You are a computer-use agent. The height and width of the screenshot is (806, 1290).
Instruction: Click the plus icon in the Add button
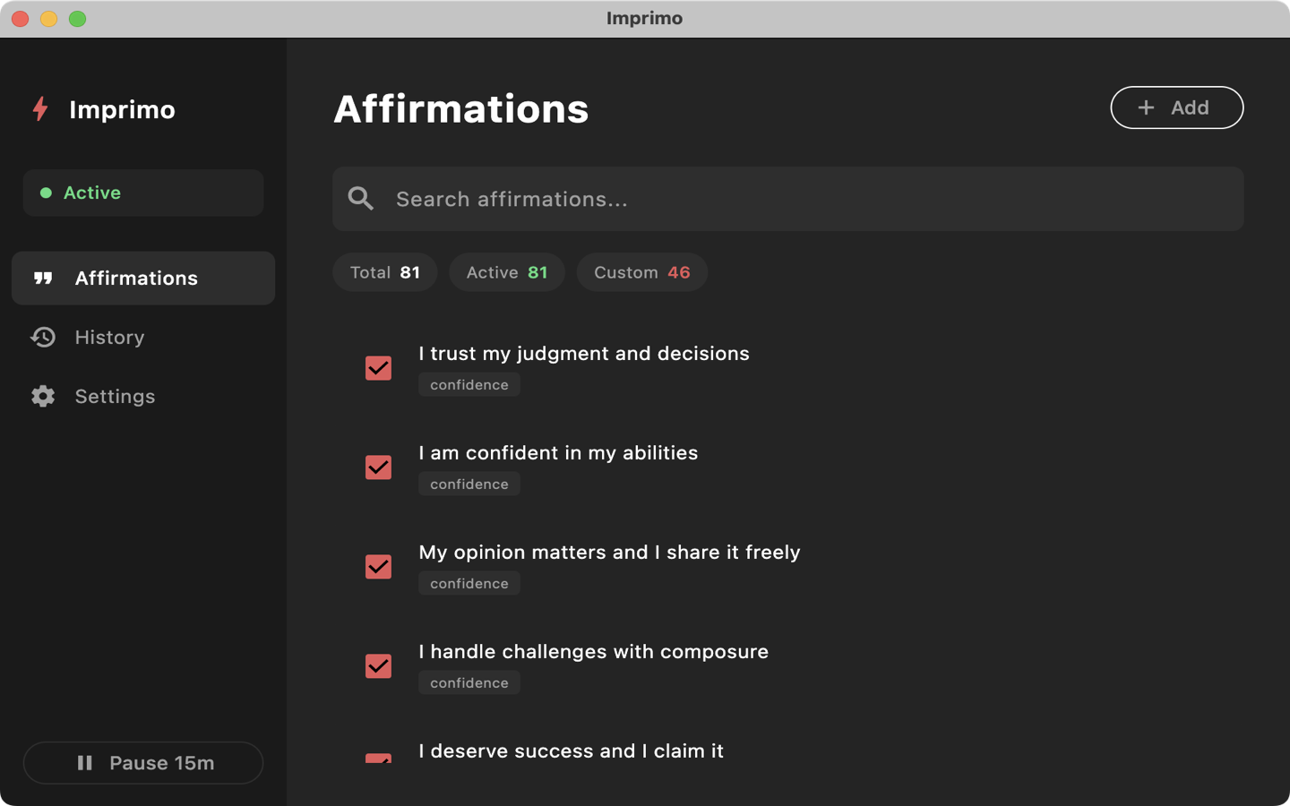click(1146, 107)
